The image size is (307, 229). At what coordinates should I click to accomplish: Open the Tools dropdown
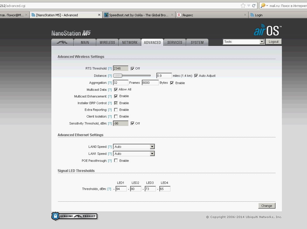[x=244, y=42]
